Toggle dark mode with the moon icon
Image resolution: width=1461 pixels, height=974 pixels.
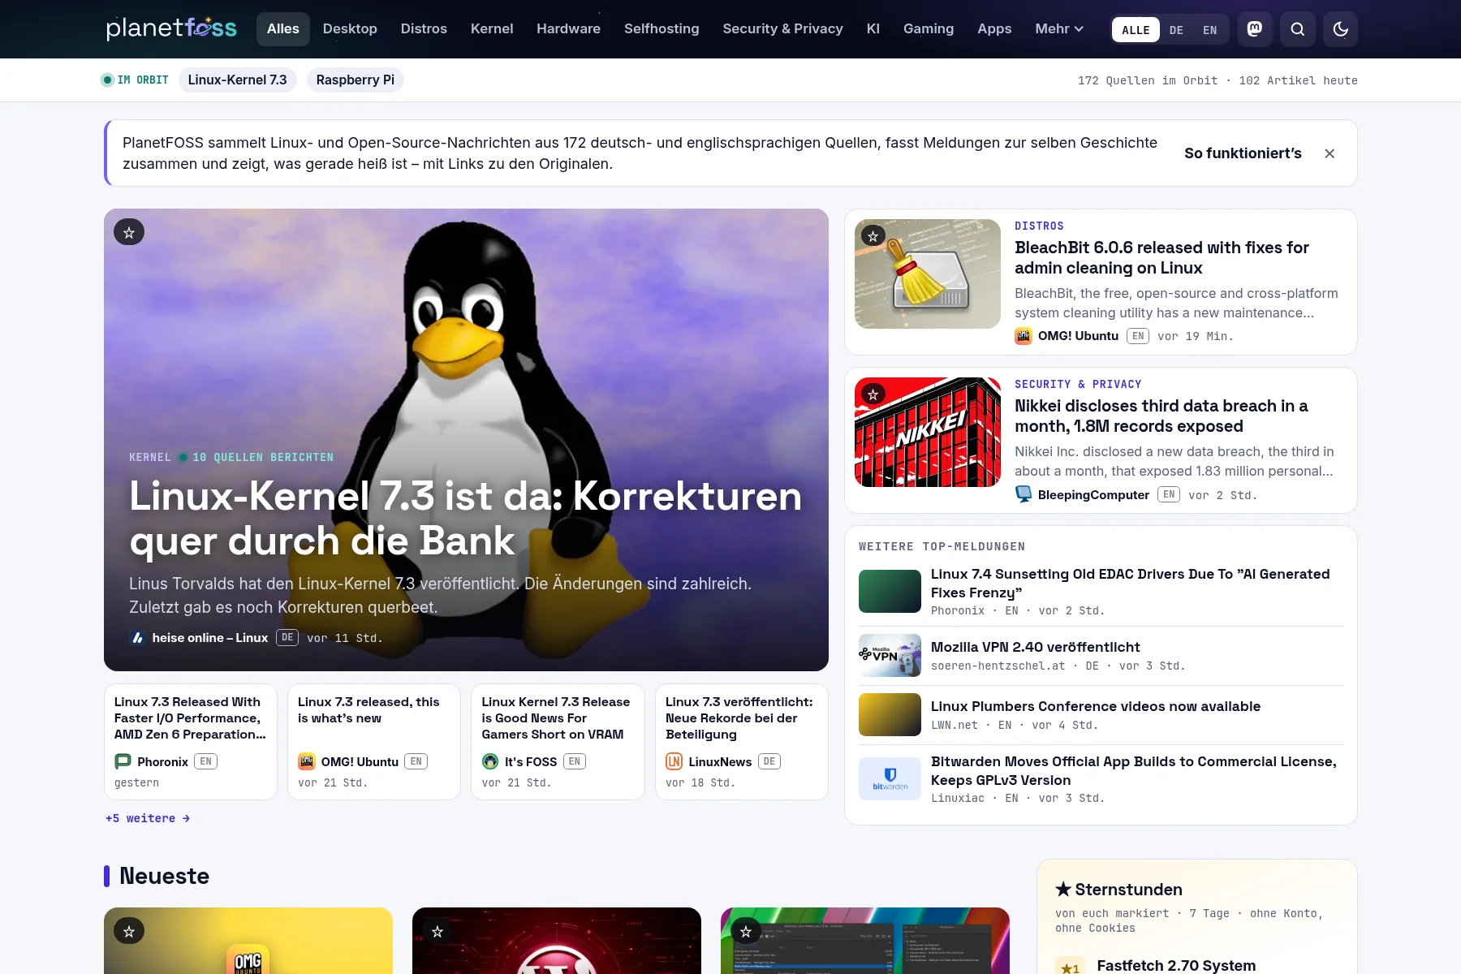(1341, 29)
